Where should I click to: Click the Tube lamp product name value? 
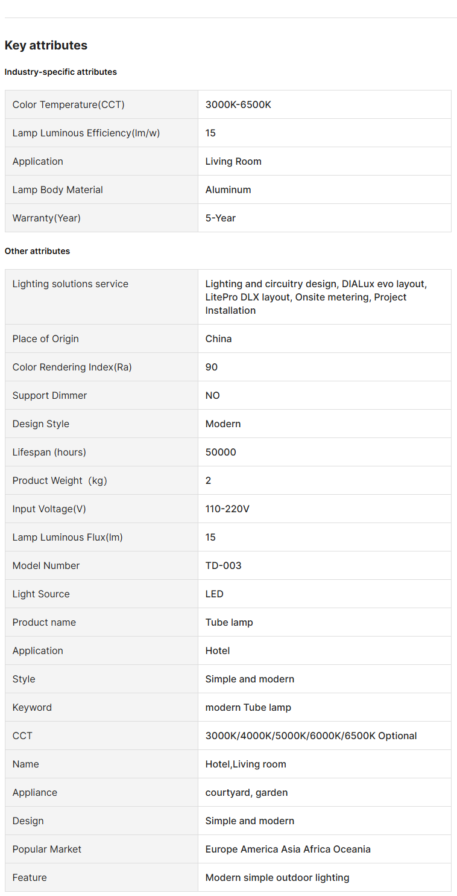pyautogui.click(x=229, y=622)
